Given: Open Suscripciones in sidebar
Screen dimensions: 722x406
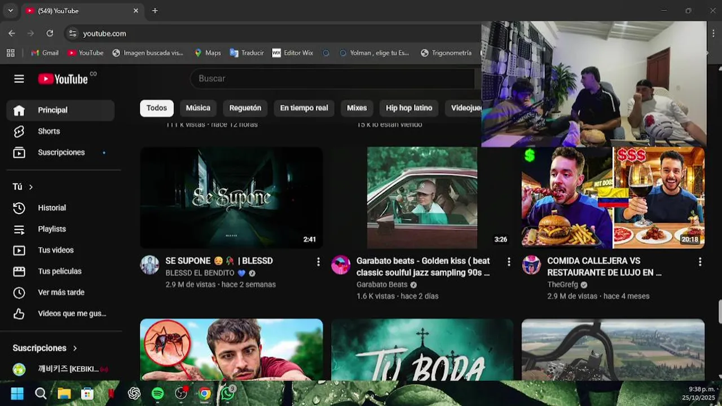Looking at the screenshot, I should point(60,152).
